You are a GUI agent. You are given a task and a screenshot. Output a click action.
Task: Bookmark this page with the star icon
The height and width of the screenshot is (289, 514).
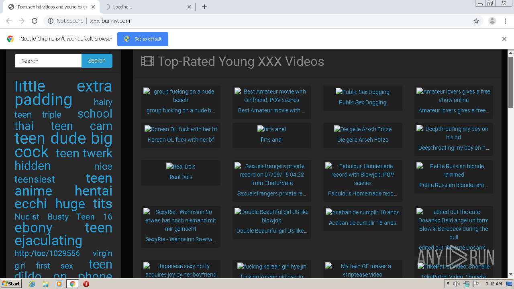click(476, 21)
